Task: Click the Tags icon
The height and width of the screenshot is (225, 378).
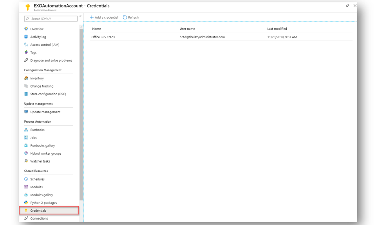Action: tap(26, 52)
